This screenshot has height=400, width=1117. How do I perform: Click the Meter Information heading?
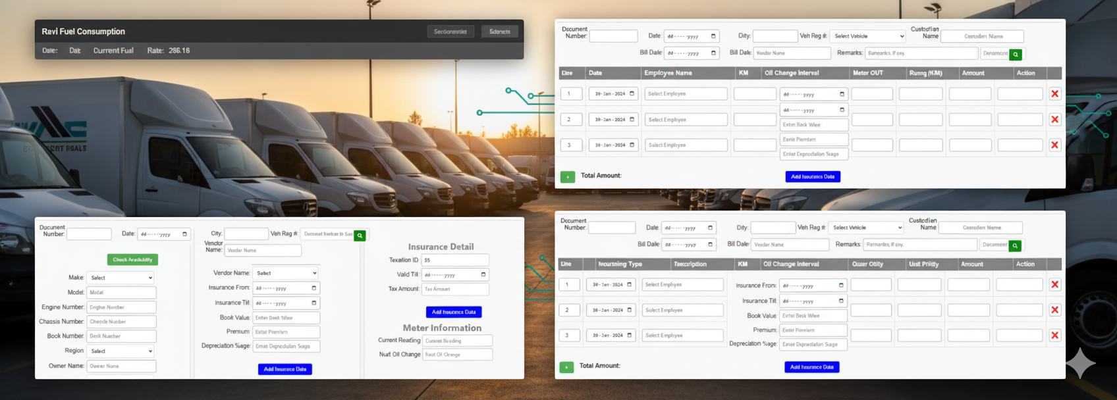(x=442, y=328)
